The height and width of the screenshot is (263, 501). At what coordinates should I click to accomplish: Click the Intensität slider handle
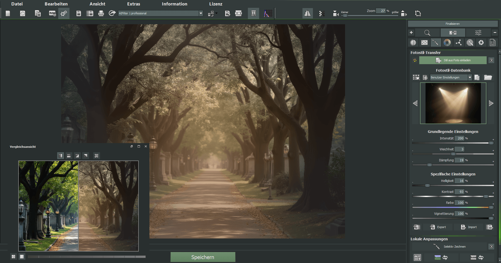[x=491, y=143]
